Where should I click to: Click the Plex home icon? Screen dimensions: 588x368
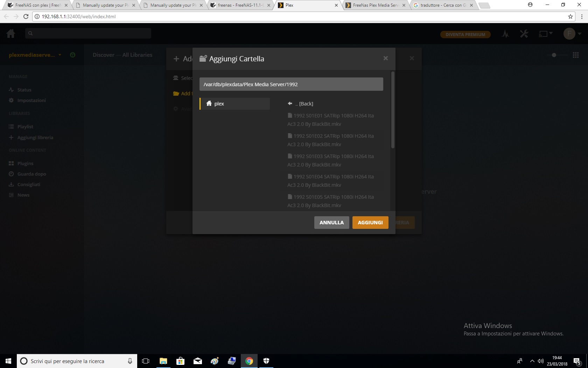(x=11, y=34)
